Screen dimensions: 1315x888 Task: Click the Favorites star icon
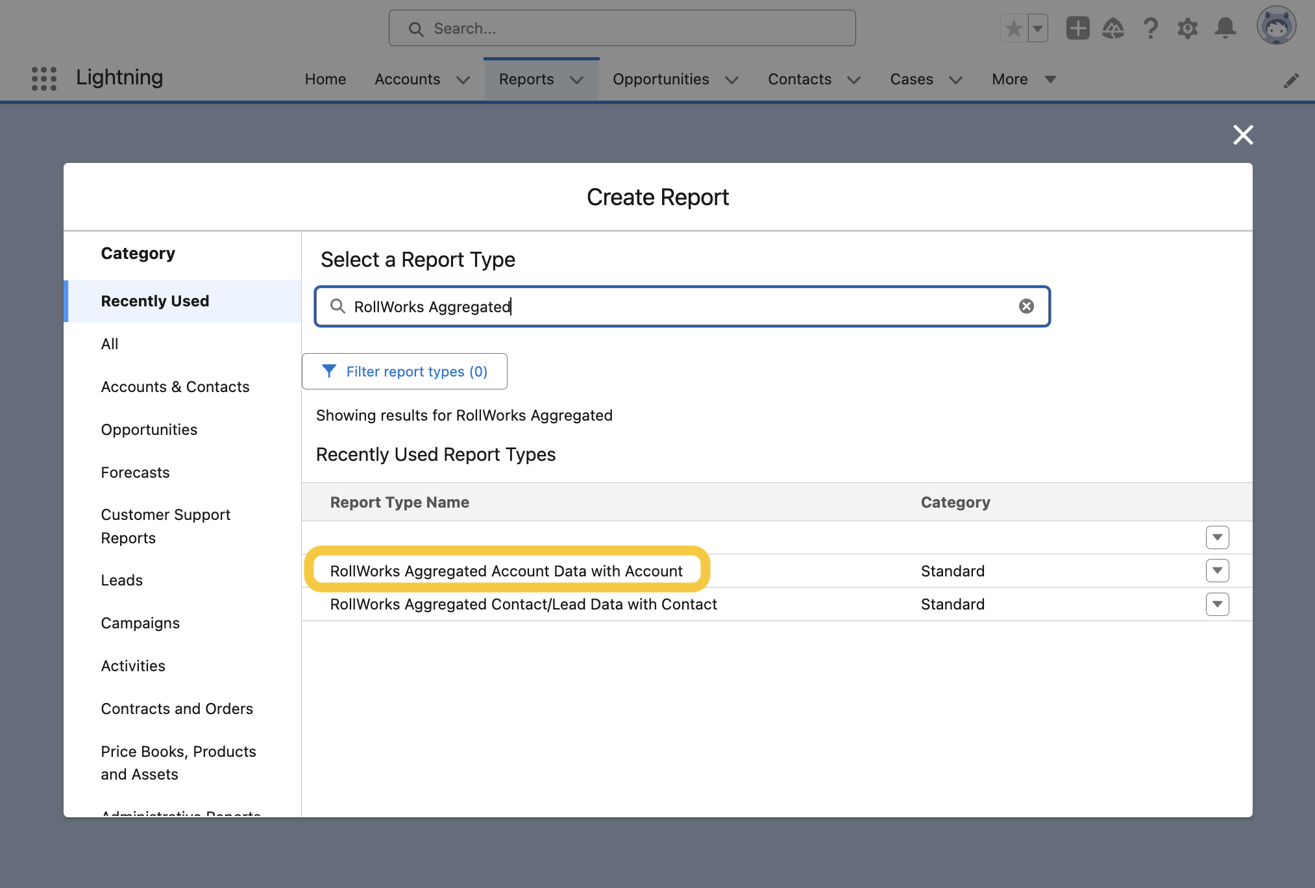pos(1014,29)
